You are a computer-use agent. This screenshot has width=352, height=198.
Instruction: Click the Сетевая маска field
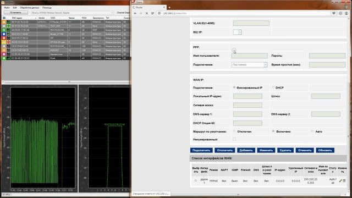click(248, 105)
